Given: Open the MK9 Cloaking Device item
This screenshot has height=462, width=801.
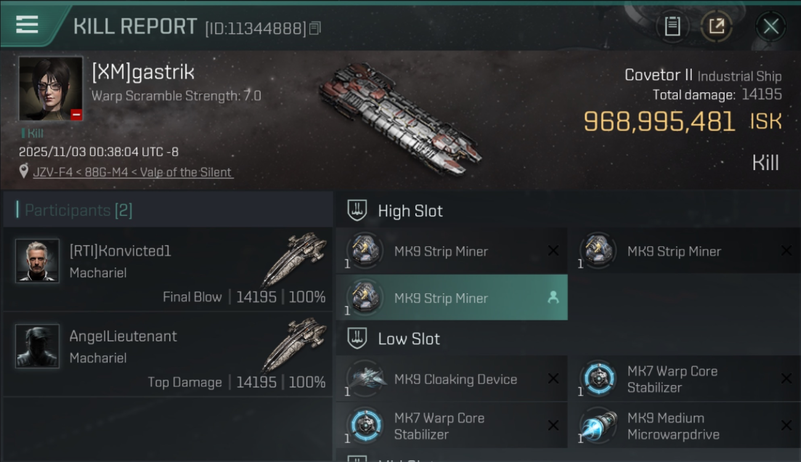Looking at the screenshot, I should coord(452,379).
